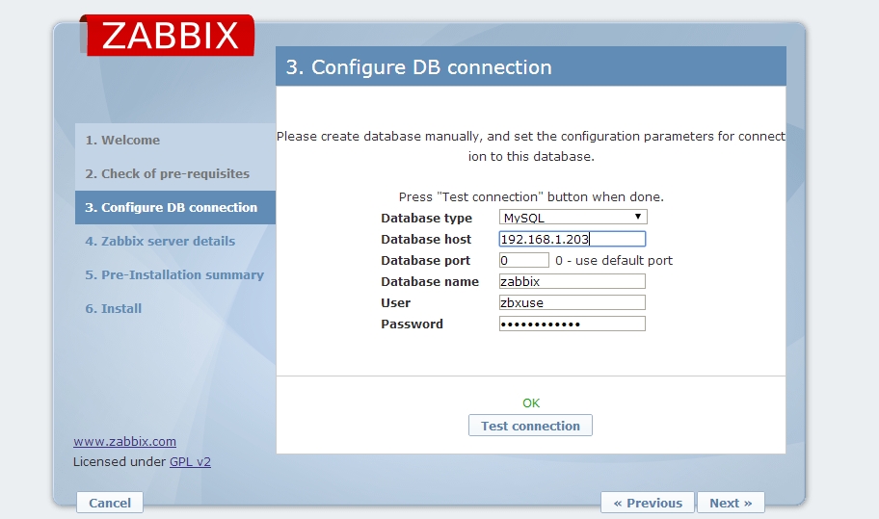Select step 1. Welcome
879x519 pixels.
[175, 140]
